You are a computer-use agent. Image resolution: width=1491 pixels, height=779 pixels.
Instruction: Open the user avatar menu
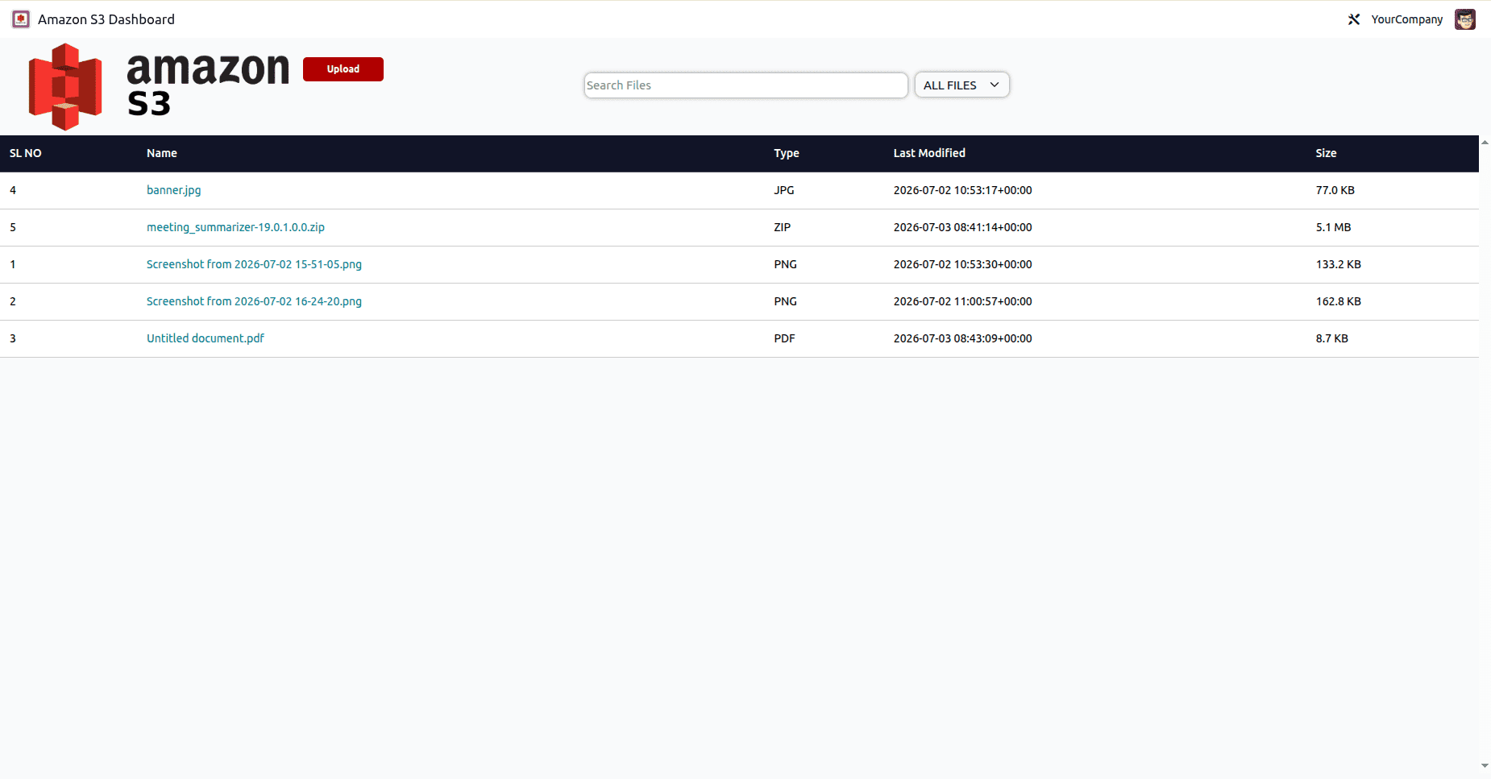point(1465,19)
